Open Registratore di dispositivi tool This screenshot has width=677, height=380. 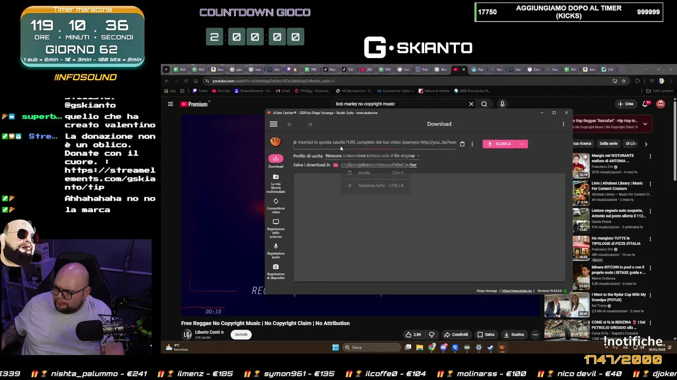[276, 271]
